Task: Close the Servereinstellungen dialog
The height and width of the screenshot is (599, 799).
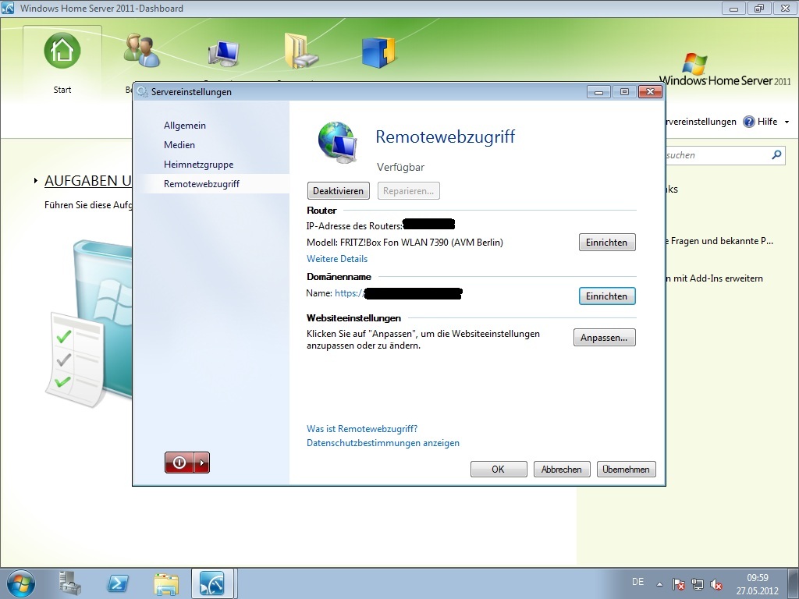Action: (x=650, y=92)
